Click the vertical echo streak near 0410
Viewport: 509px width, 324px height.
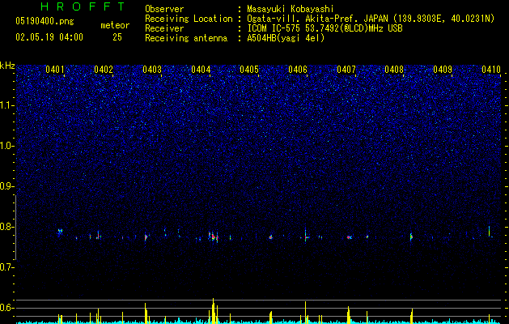point(490,232)
